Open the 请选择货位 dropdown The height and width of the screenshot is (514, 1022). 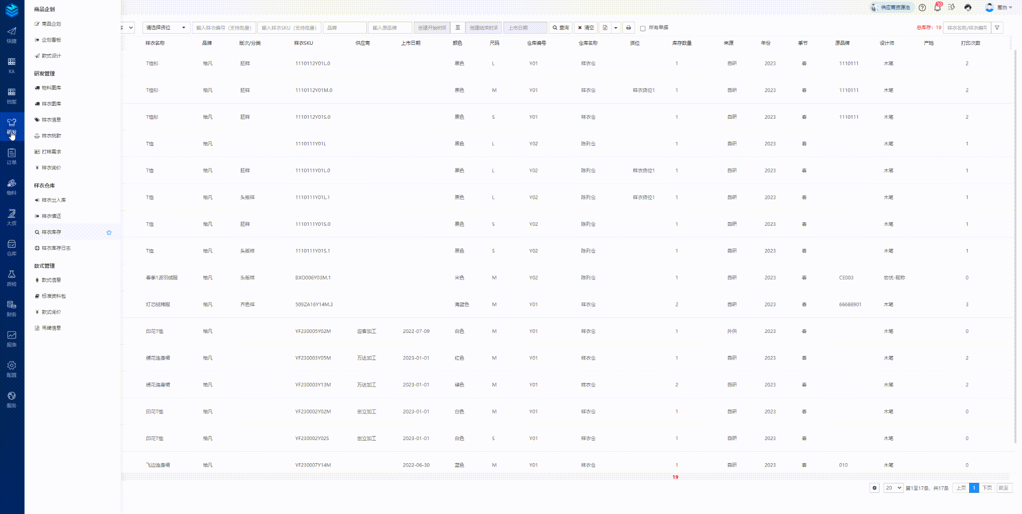166,28
